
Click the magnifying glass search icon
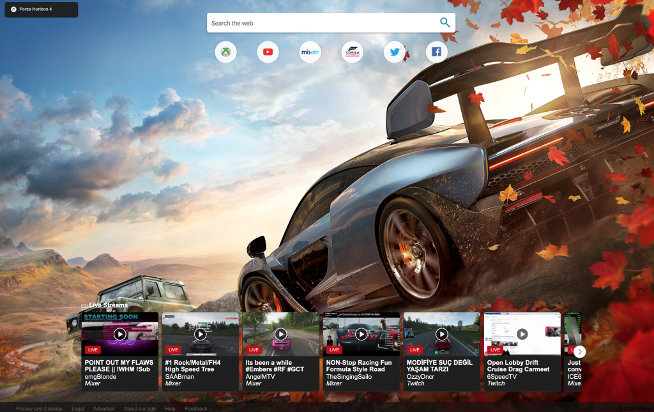click(445, 23)
